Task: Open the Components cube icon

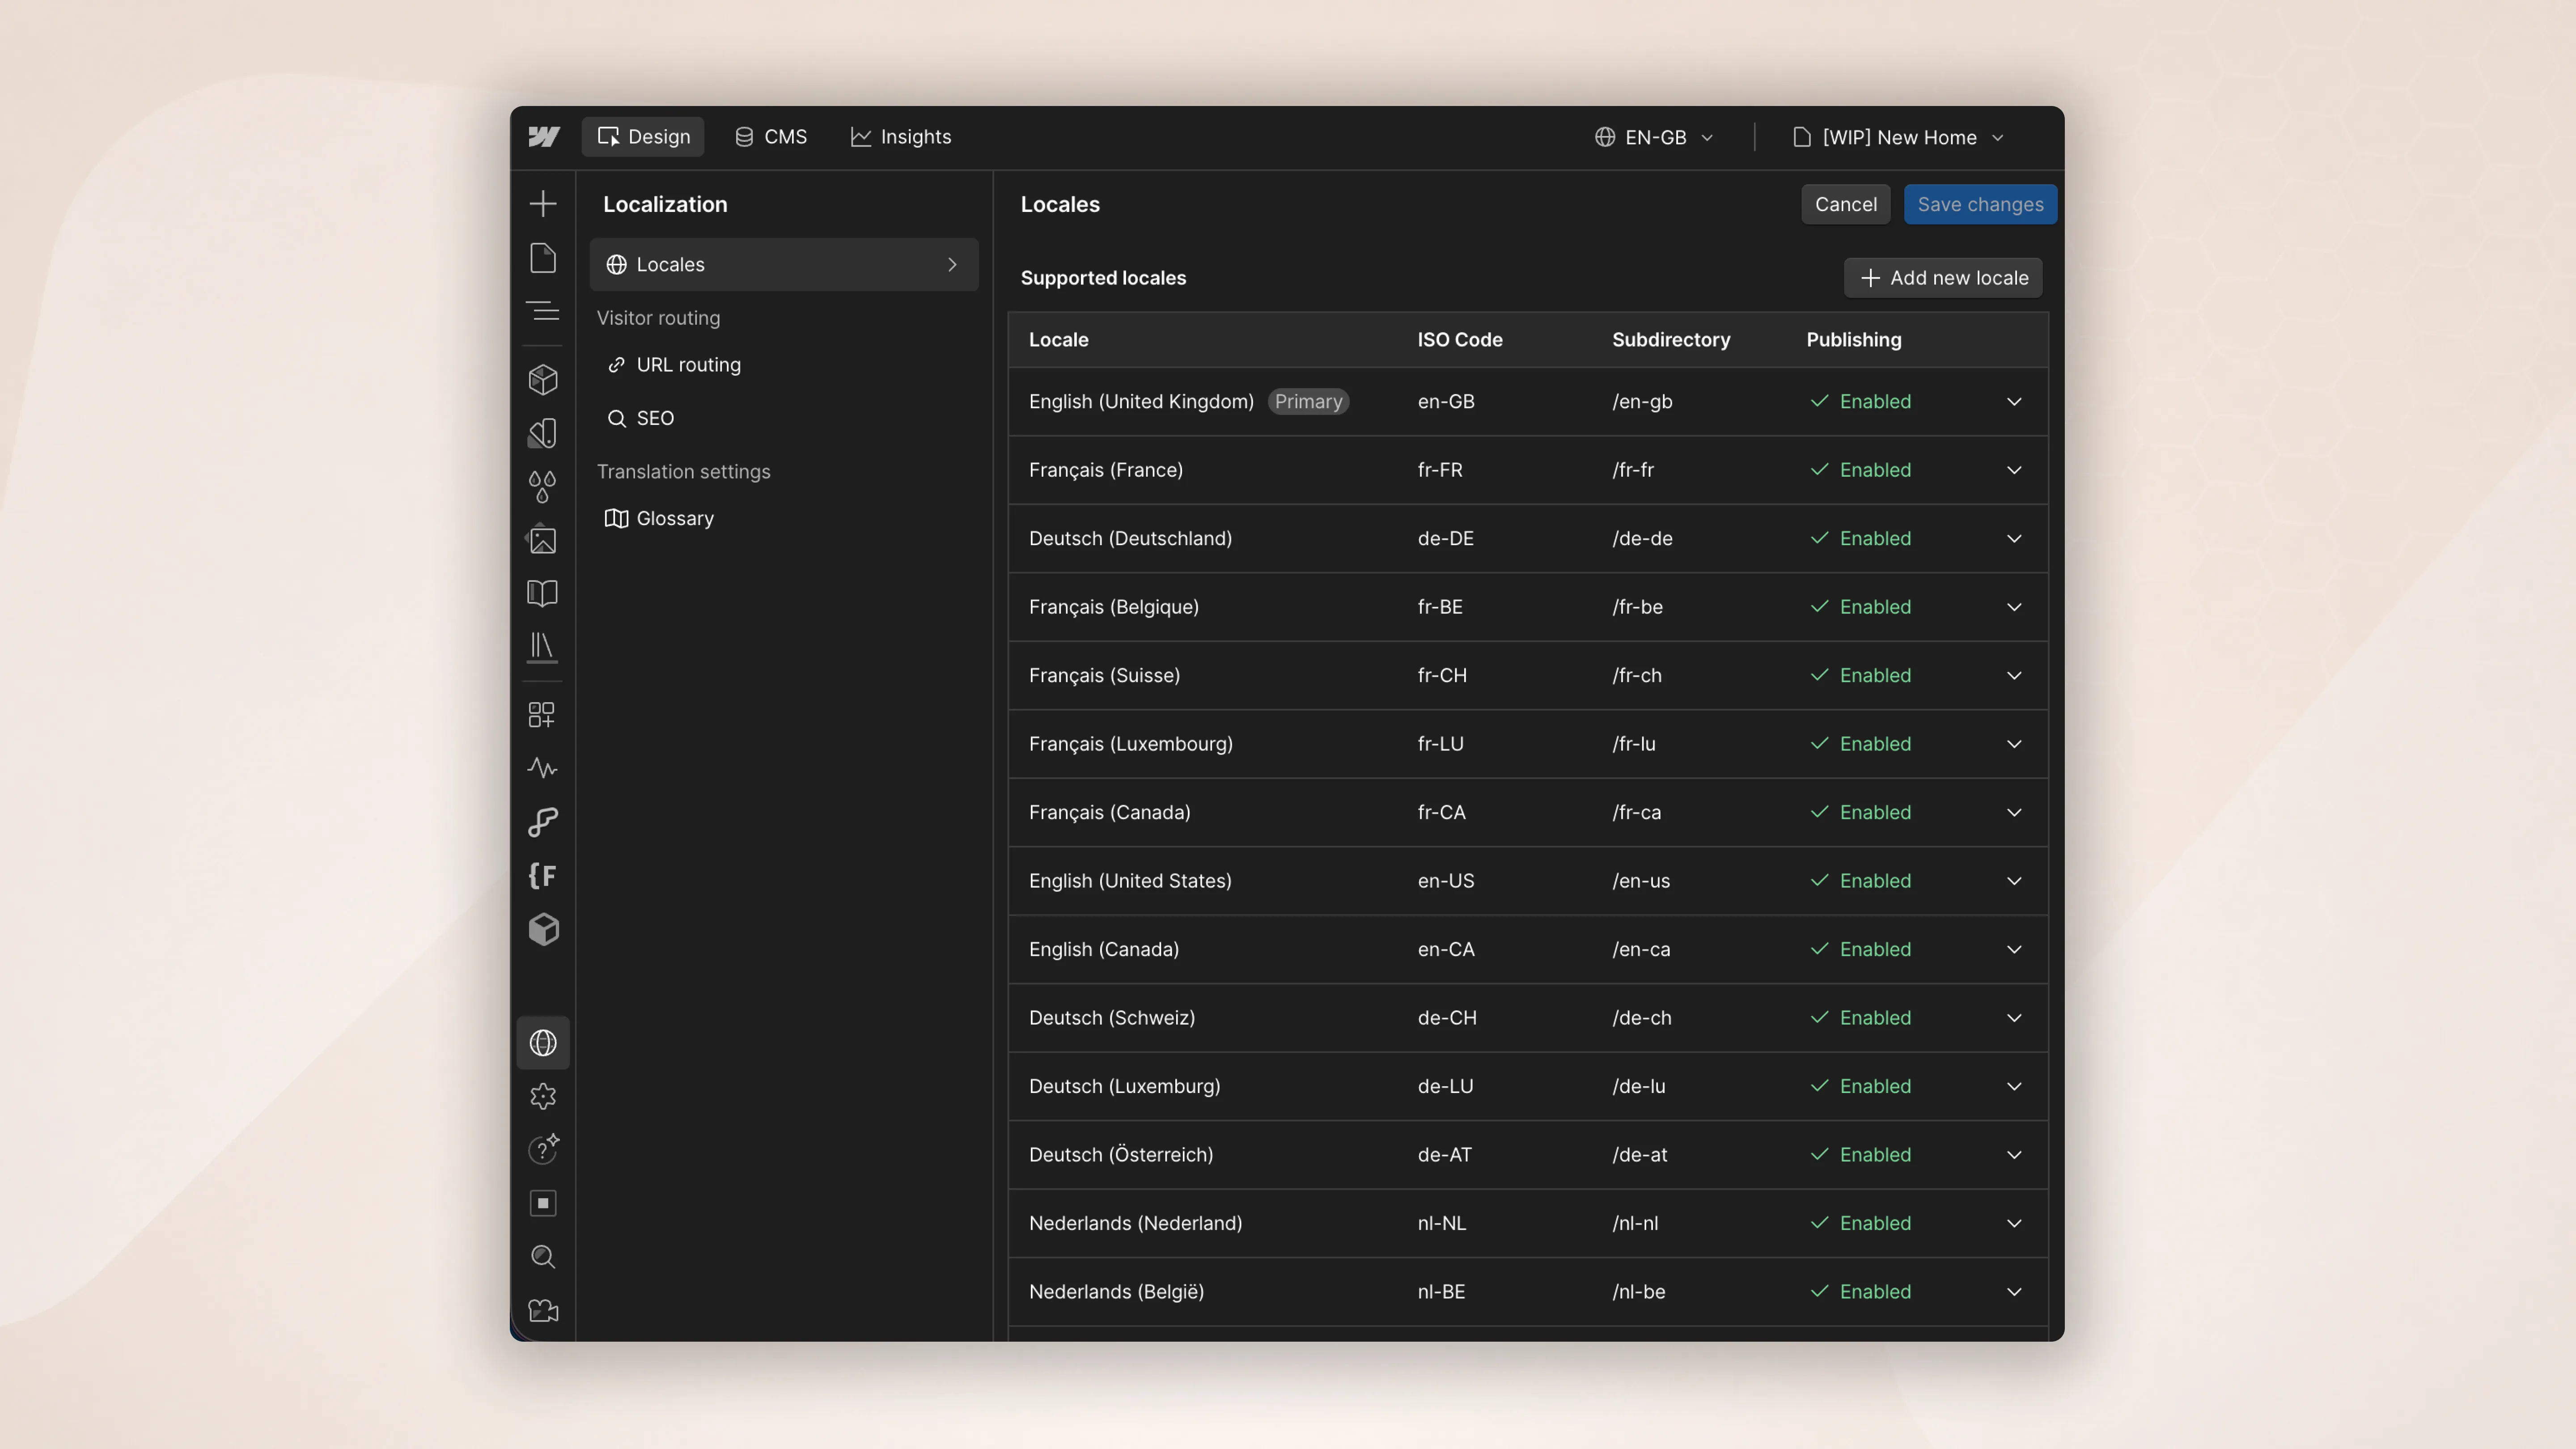Action: (543, 380)
